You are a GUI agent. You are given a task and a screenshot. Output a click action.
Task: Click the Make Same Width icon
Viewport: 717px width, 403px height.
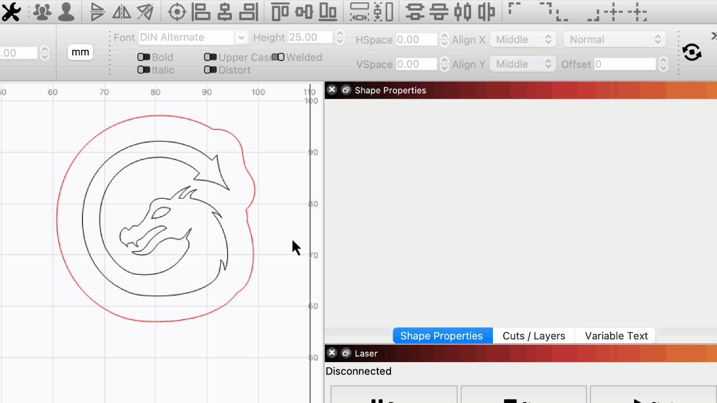click(x=359, y=11)
